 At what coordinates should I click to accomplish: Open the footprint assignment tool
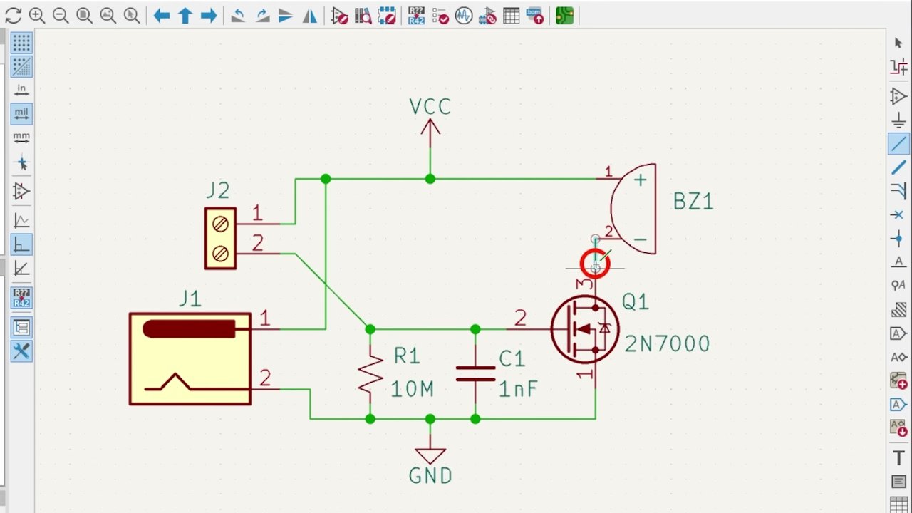(487, 16)
